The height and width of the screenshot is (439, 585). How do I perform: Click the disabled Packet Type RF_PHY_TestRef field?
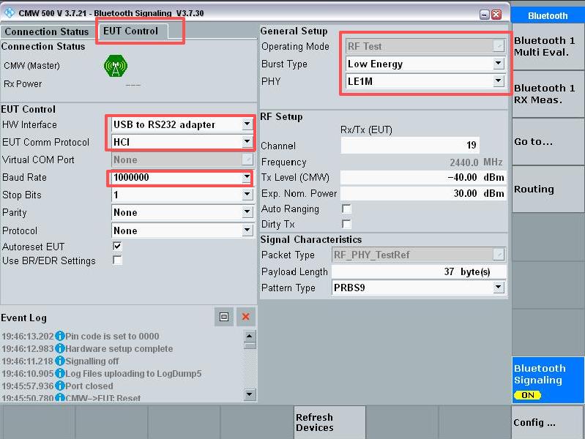pos(419,255)
